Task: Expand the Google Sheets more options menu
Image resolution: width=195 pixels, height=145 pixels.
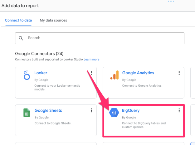Action: pyautogui.click(x=92, y=110)
